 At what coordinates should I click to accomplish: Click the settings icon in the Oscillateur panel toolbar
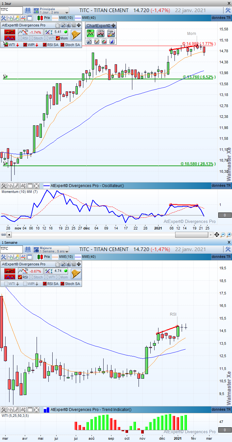click(4, 186)
